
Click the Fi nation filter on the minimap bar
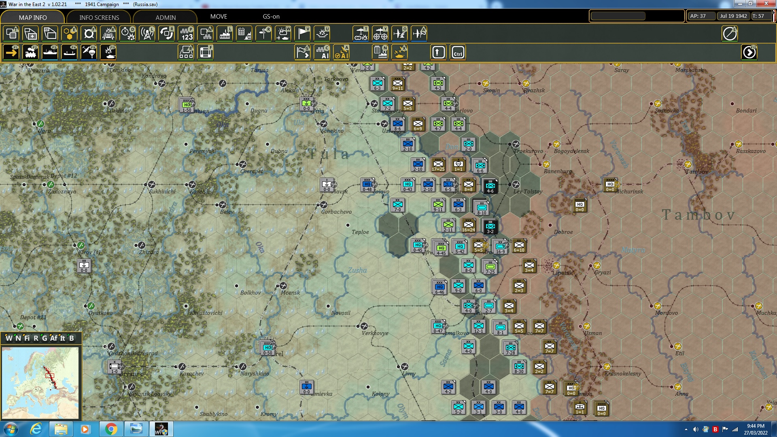click(27, 338)
